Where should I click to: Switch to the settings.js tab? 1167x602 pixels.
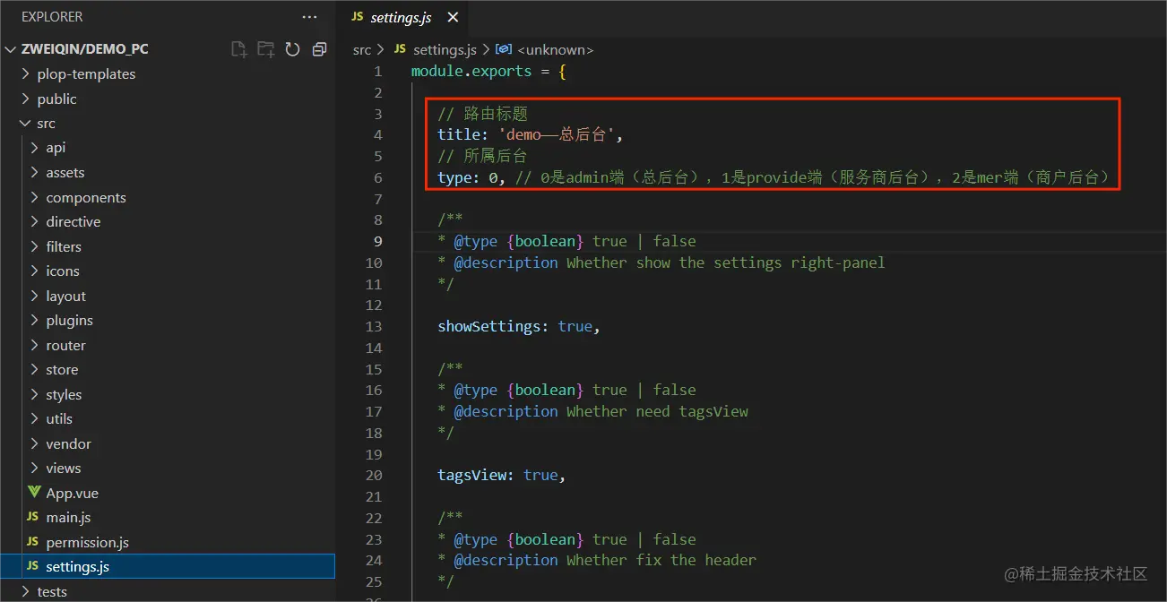pyautogui.click(x=402, y=17)
